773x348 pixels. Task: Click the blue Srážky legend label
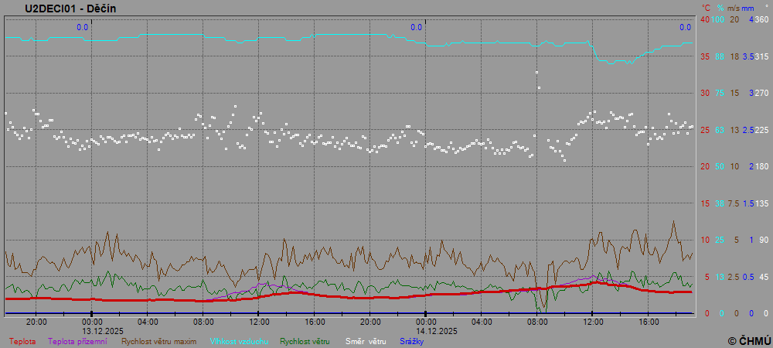(411, 340)
